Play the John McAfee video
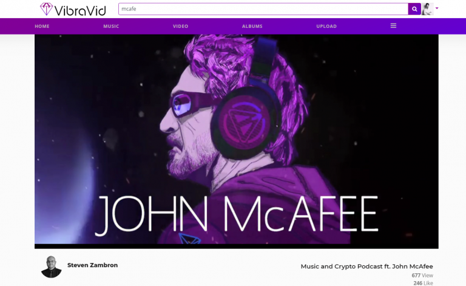Screen dimensions: 466x286 point(236,141)
